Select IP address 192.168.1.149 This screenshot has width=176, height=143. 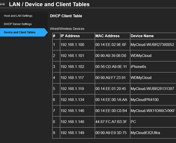point(72,133)
